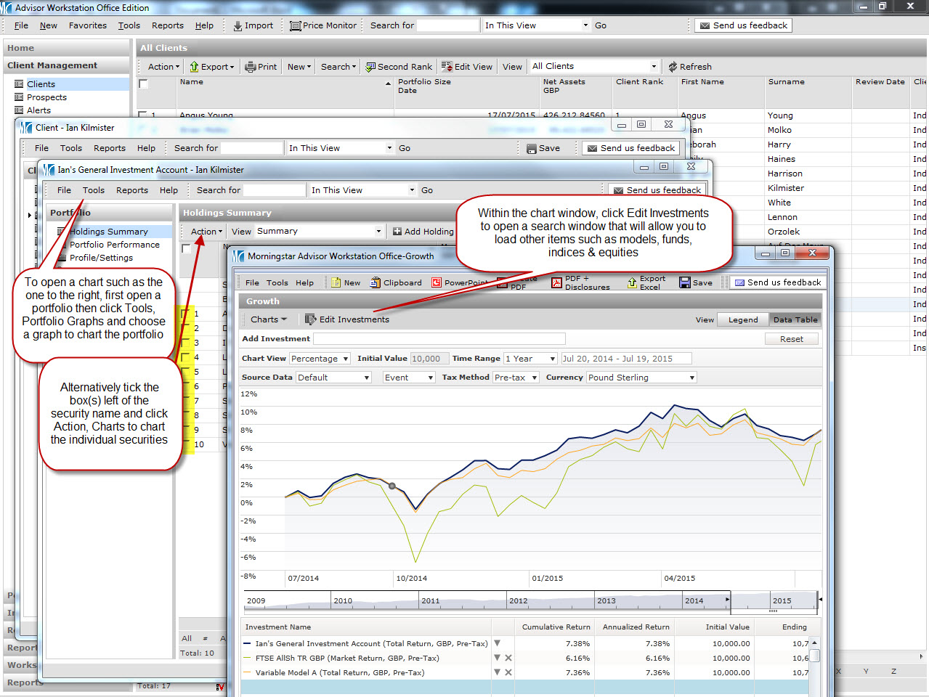Image resolution: width=929 pixels, height=697 pixels.
Task: Open the Time Range 1 Year dropdown
Action: click(553, 359)
